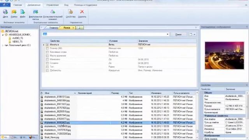Add a Виртуальная папка via ribbon icon
Viewport: 249px width, 140px height.
tap(35, 12)
